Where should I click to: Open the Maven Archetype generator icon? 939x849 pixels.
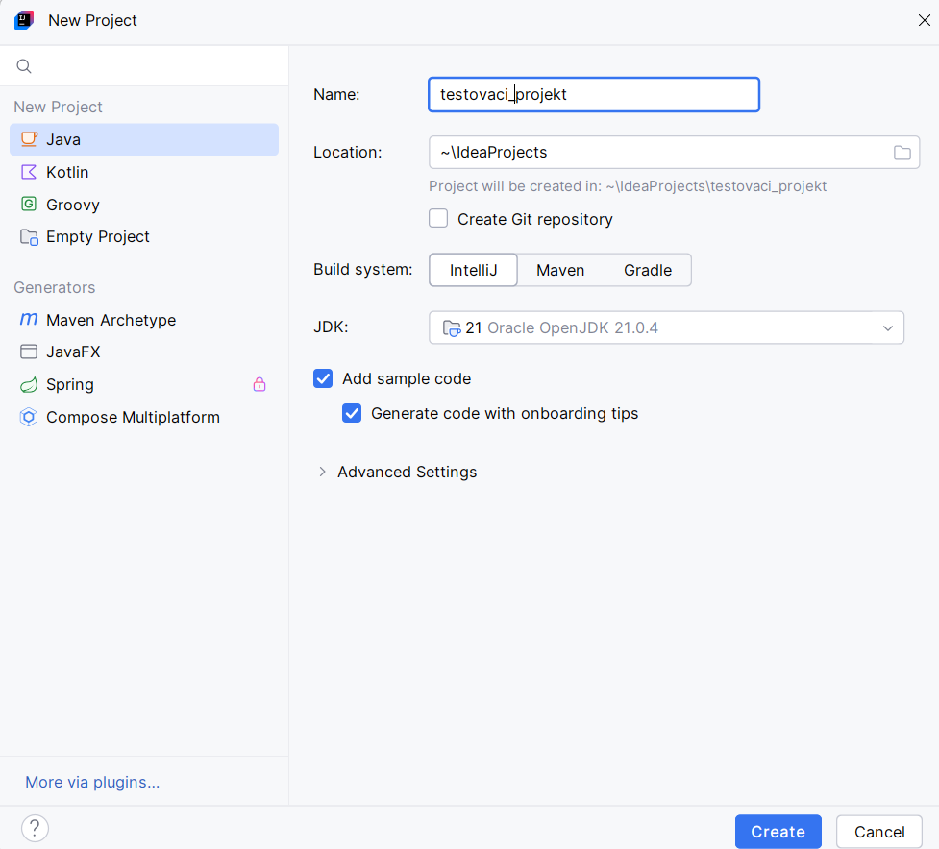coord(29,320)
